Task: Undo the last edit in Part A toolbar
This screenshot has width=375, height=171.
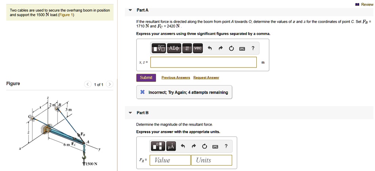Action: click(x=210, y=48)
